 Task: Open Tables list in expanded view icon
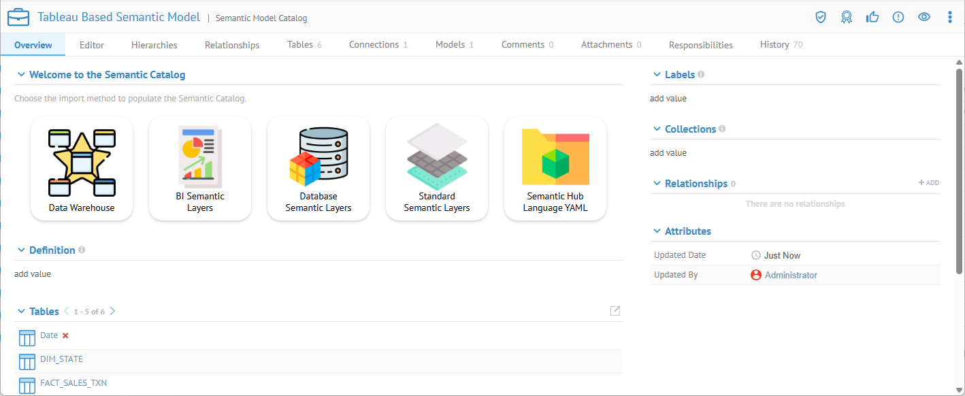tap(615, 311)
